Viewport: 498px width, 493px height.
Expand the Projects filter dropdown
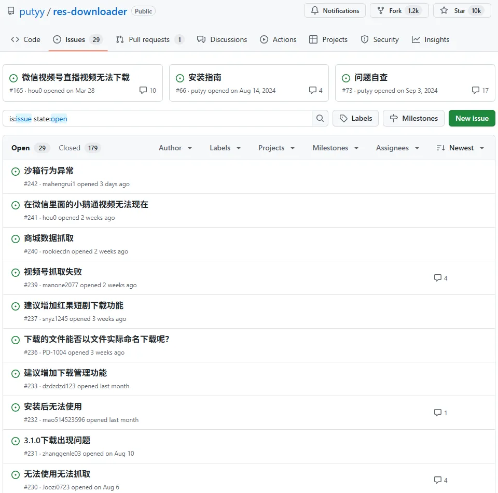(x=276, y=148)
